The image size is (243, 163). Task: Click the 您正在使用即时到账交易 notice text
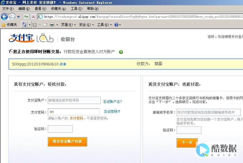tap(37, 51)
